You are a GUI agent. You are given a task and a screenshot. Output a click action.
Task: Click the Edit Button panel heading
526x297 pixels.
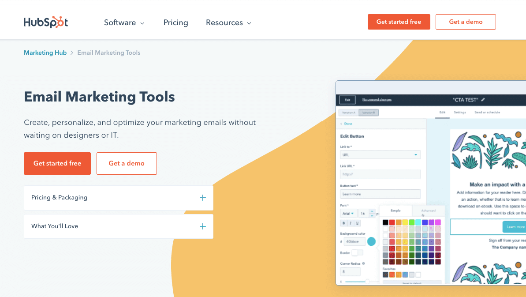pyautogui.click(x=352, y=136)
